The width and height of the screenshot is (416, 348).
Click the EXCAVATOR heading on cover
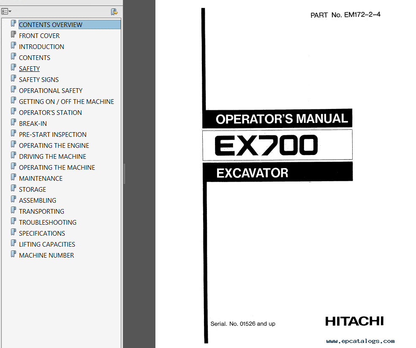coord(252,173)
